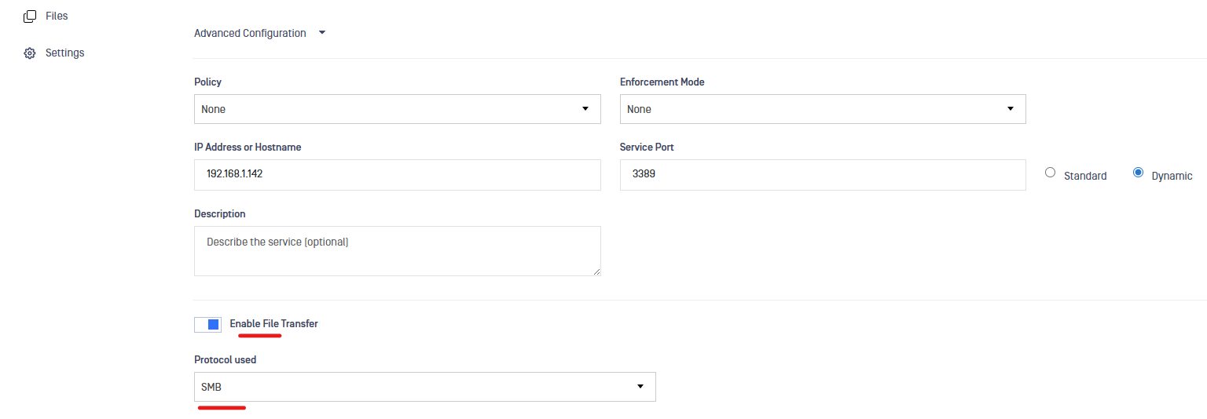The height and width of the screenshot is (419, 1207).
Task: Click the Description text area
Action: [x=397, y=251]
